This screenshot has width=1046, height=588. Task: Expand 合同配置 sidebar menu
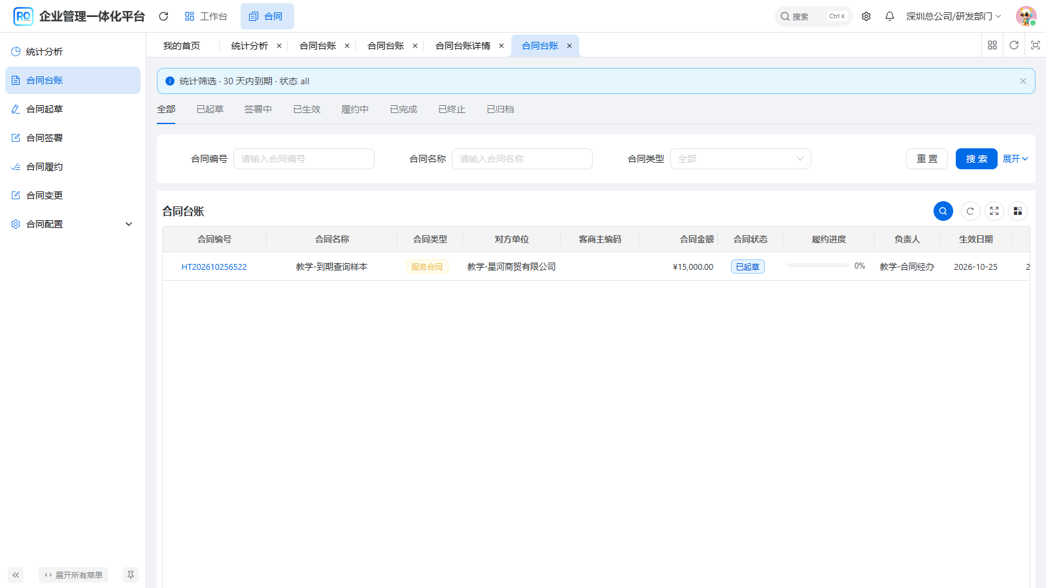click(73, 224)
